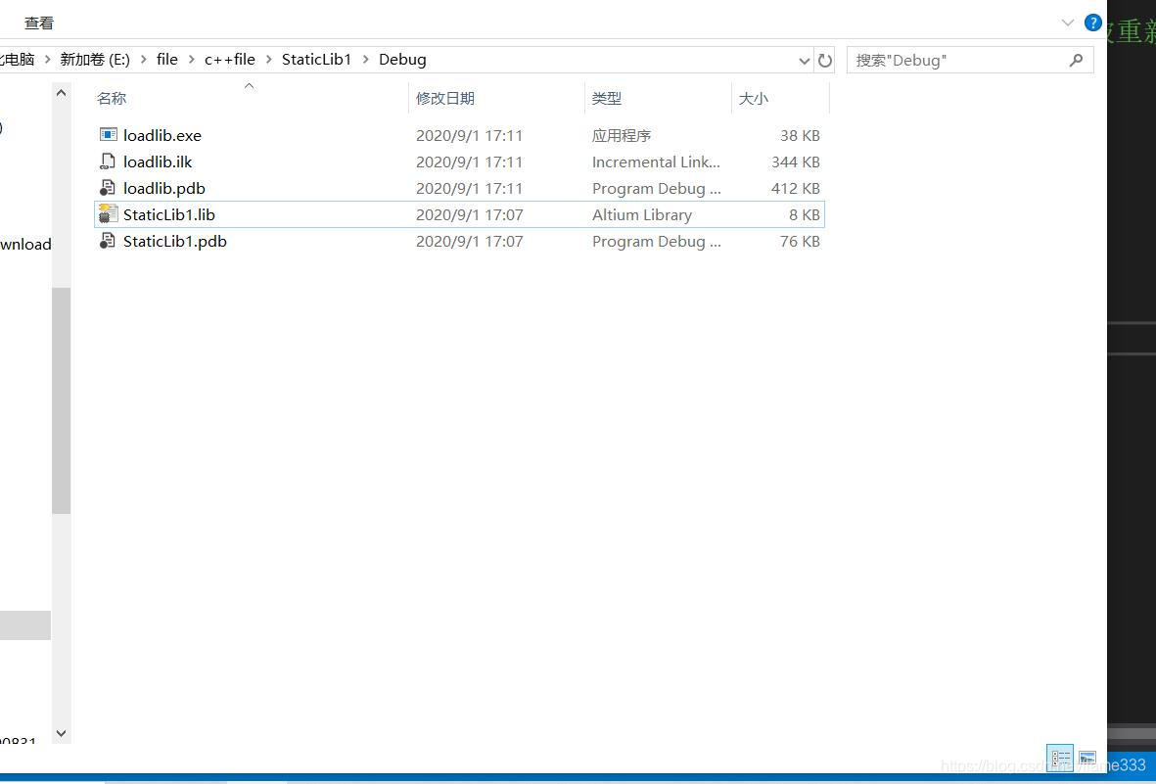
Task: Expand breadcrumb arrow after c++file
Action: point(267,60)
